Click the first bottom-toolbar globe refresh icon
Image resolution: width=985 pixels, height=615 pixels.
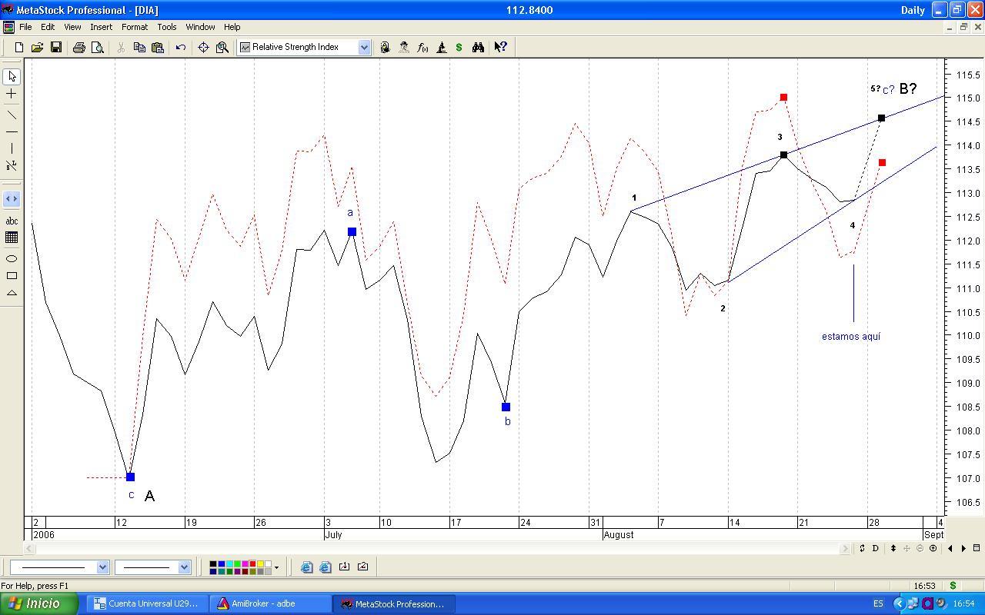306,567
